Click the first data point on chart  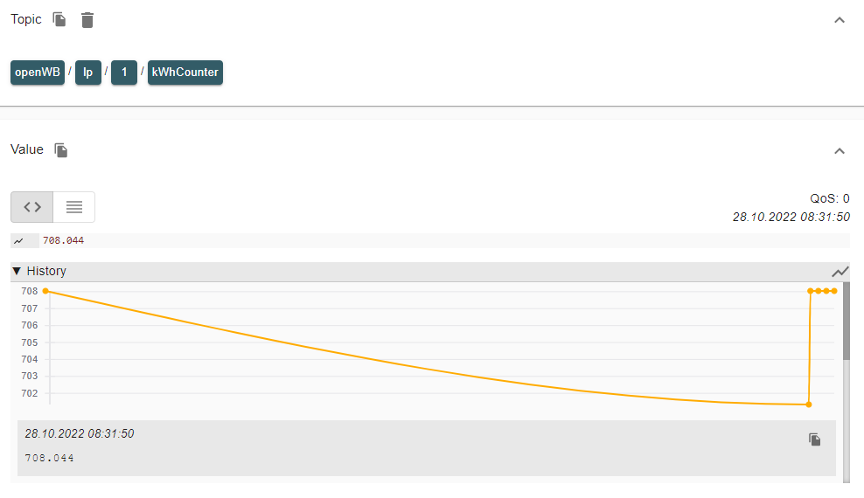pos(45,291)
